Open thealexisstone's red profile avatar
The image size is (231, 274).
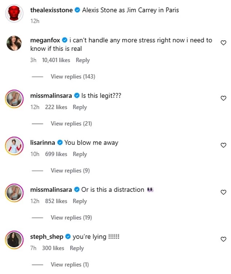(14, 14)
